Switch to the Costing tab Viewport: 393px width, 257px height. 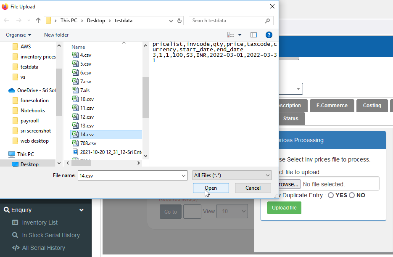tap(372, 106)
